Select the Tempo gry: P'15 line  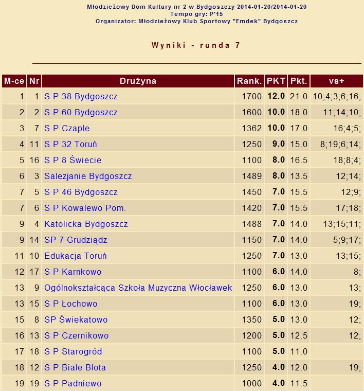coord(196,14)
